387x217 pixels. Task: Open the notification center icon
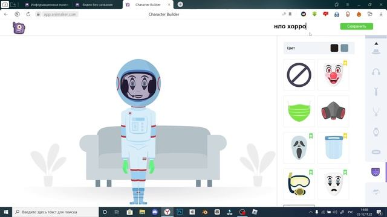click(x=379, y=212)
